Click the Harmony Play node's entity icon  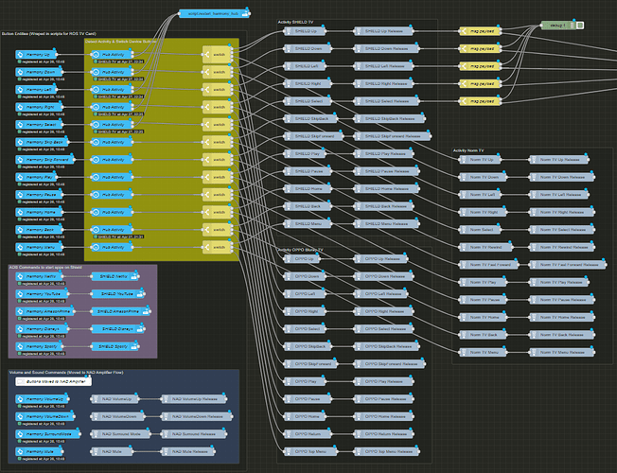(20, 177)
